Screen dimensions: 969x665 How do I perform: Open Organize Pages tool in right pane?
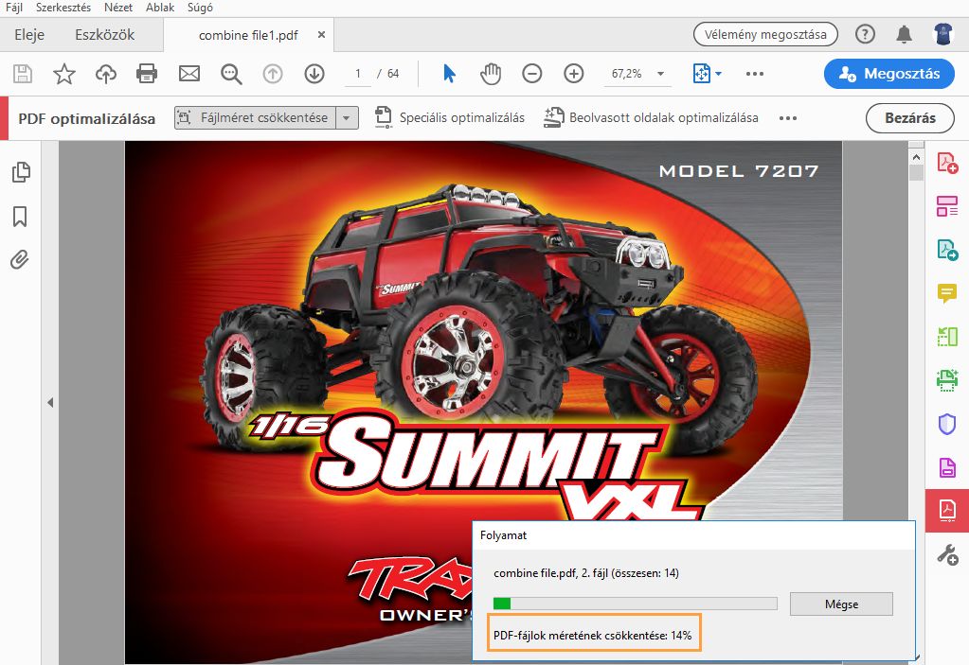(947, 206)
